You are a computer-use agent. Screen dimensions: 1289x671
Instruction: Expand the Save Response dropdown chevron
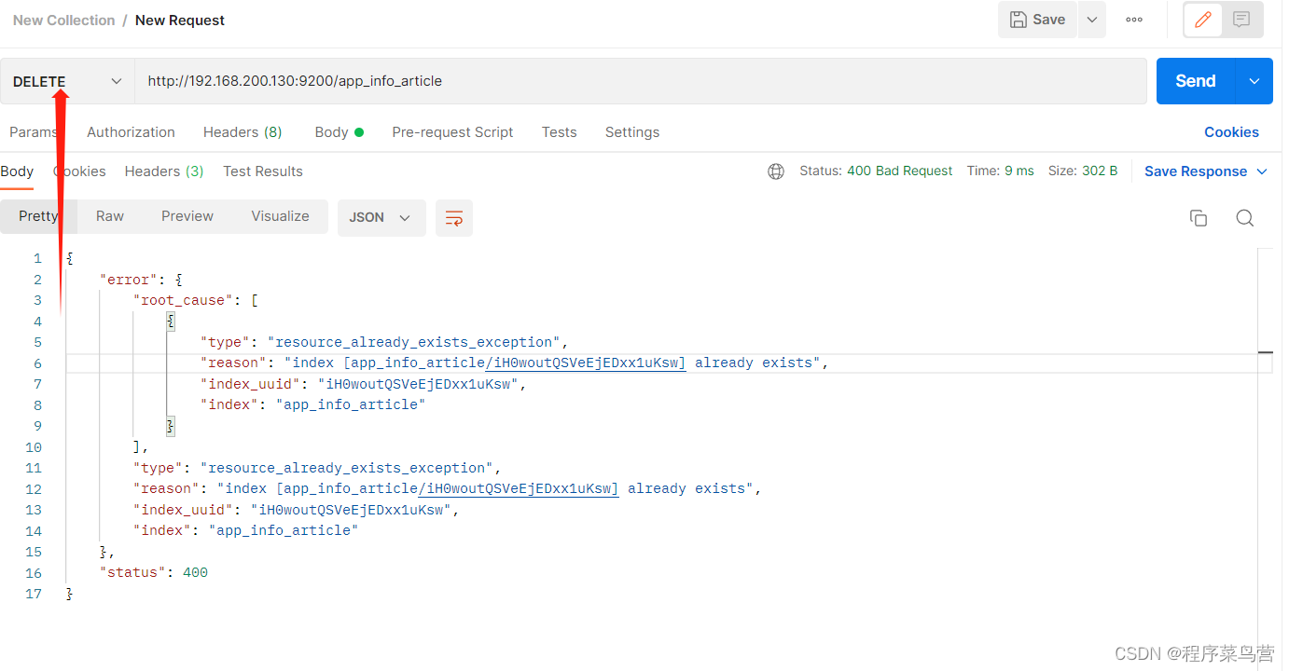1262,171
